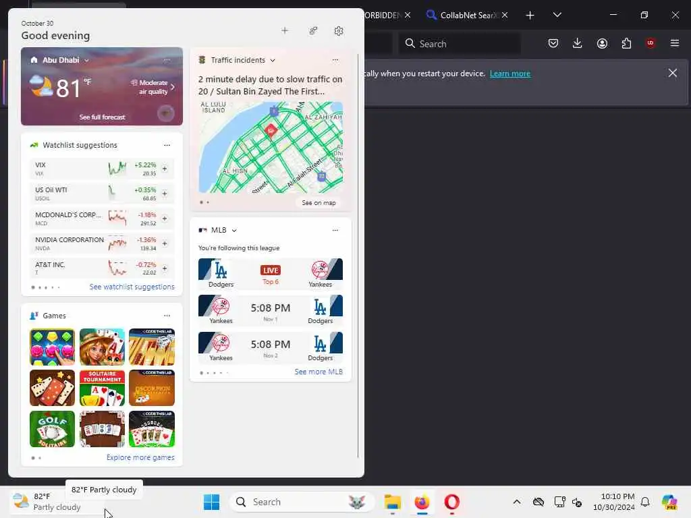The image size is (691, 518).
Task: Open Firefox Pocket save icon
Action: [x=553, y=43]
